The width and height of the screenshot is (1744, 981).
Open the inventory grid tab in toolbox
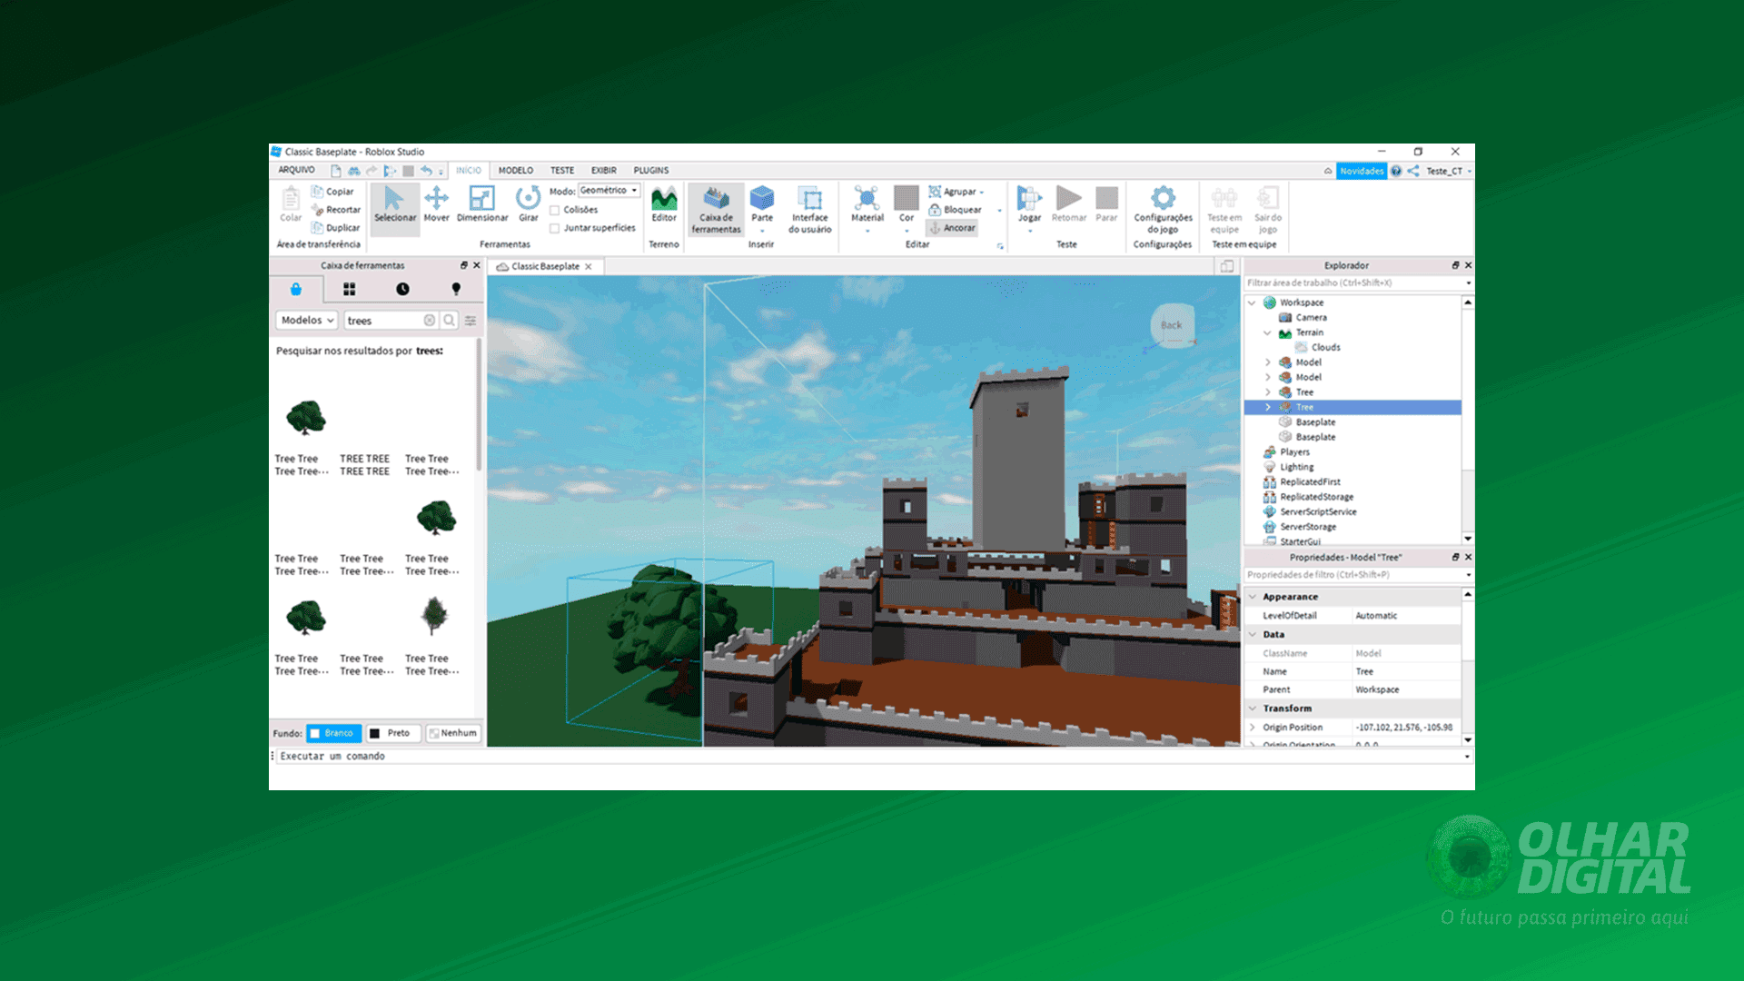(x=349, y=289)
